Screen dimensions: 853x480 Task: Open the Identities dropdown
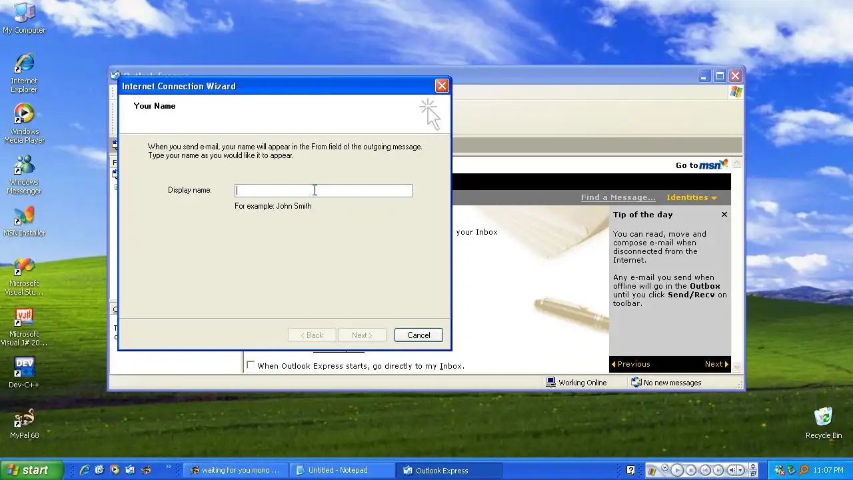pyautogui.click(x=692, y=197)
